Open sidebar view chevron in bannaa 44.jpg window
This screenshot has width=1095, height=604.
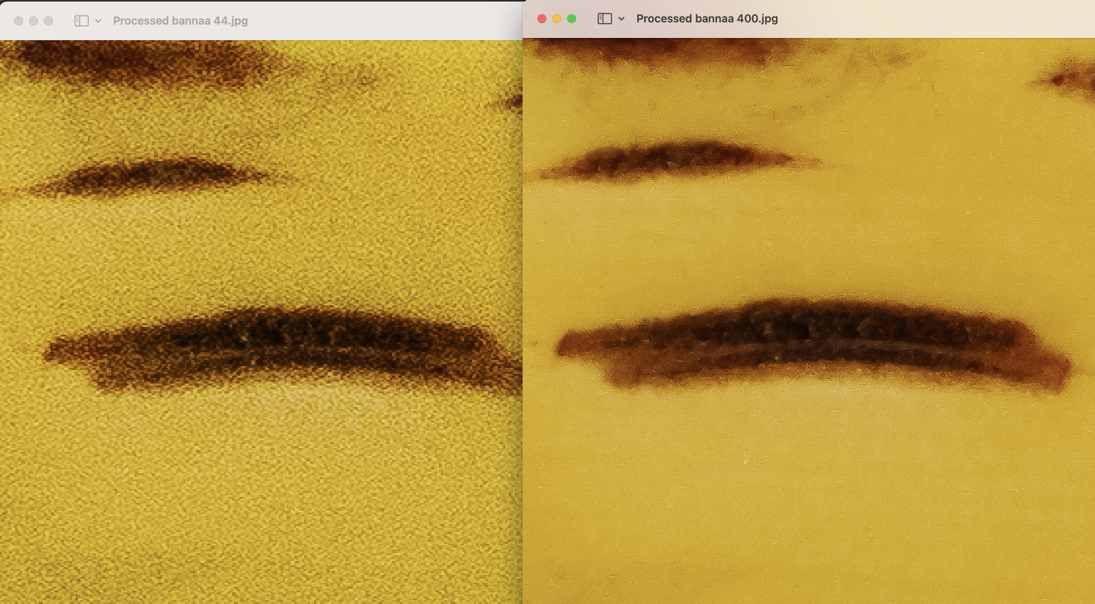click(98, 21)
